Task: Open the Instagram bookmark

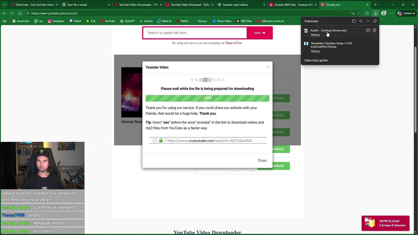Action: pos(56,21)
